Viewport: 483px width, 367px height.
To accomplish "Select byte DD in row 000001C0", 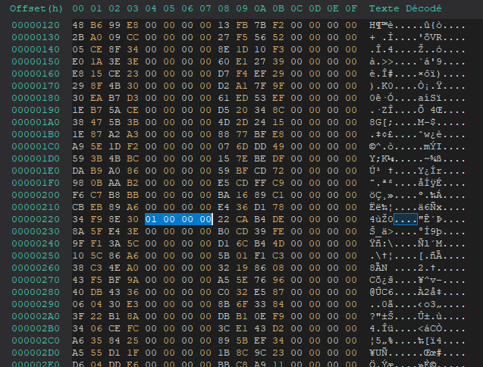I will tap(260, 146).
